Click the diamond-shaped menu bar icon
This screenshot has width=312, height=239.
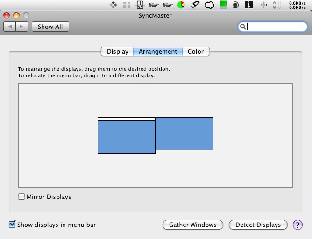coord(113,5)
